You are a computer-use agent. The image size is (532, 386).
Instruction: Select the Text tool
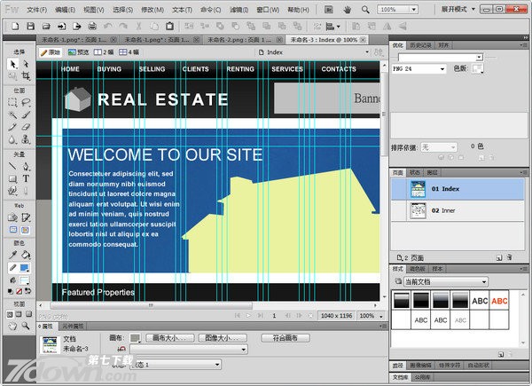pyautogui.click(x=27, y=178)
